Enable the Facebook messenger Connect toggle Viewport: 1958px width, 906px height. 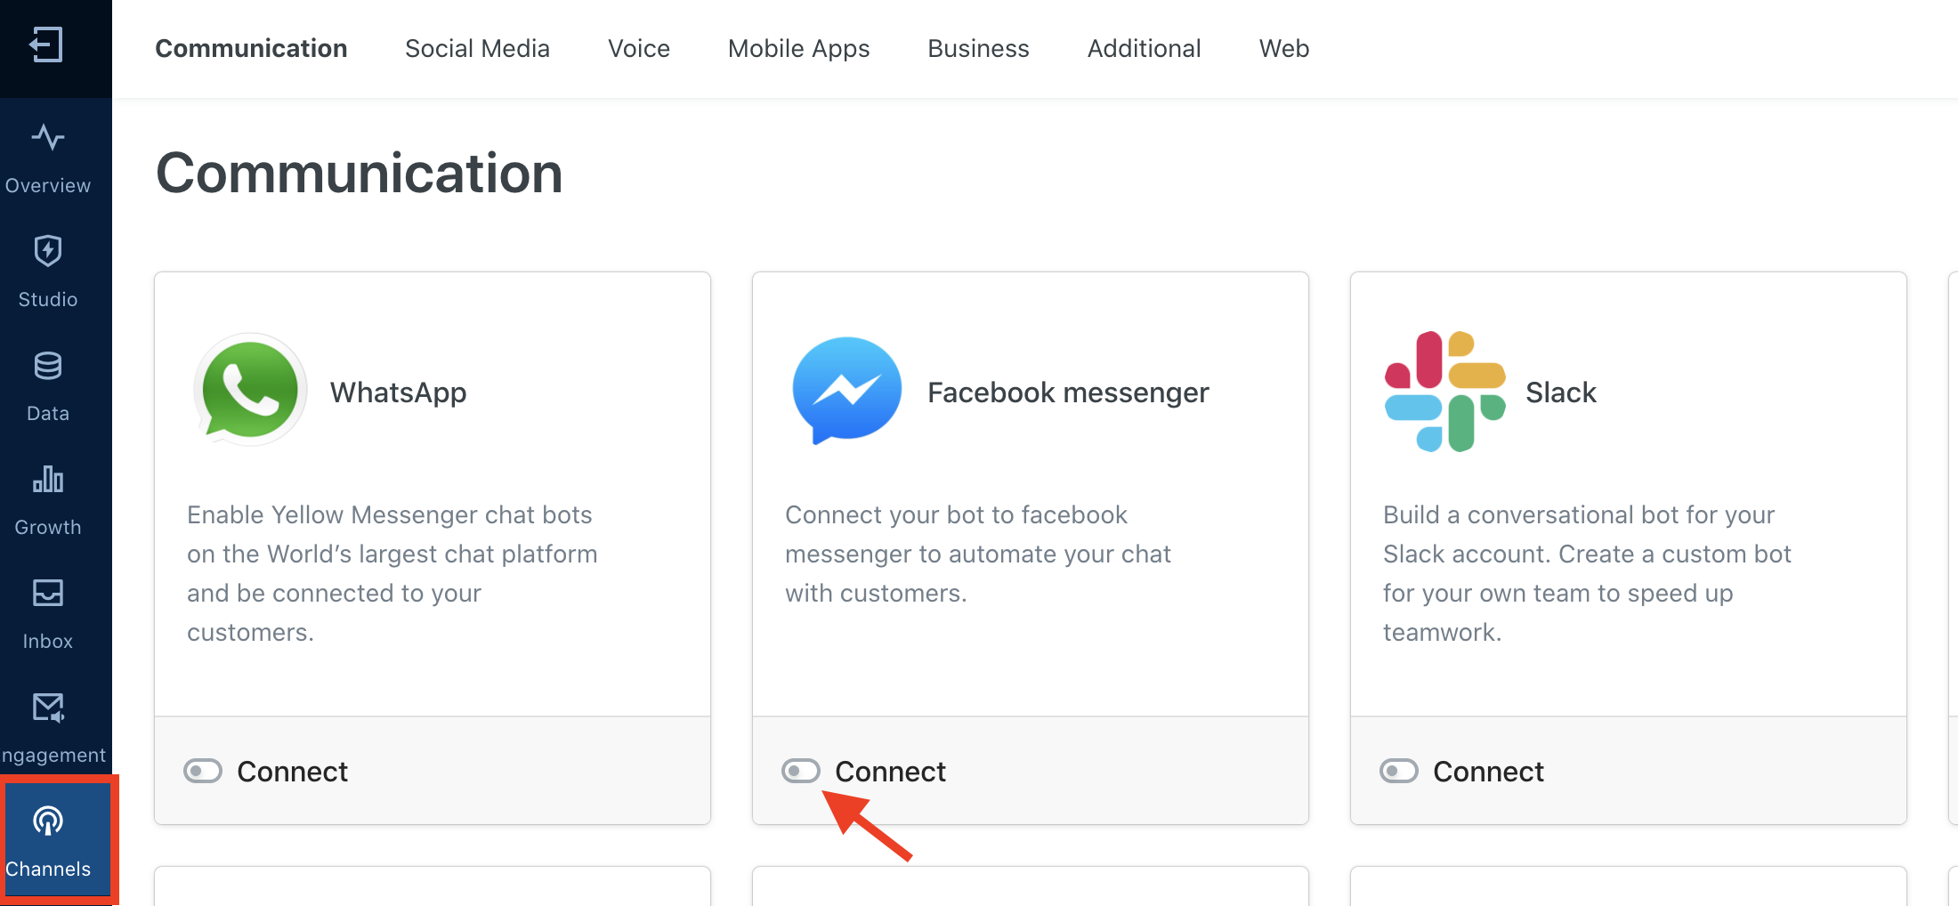pyautogui.click(x=801, y=771)
